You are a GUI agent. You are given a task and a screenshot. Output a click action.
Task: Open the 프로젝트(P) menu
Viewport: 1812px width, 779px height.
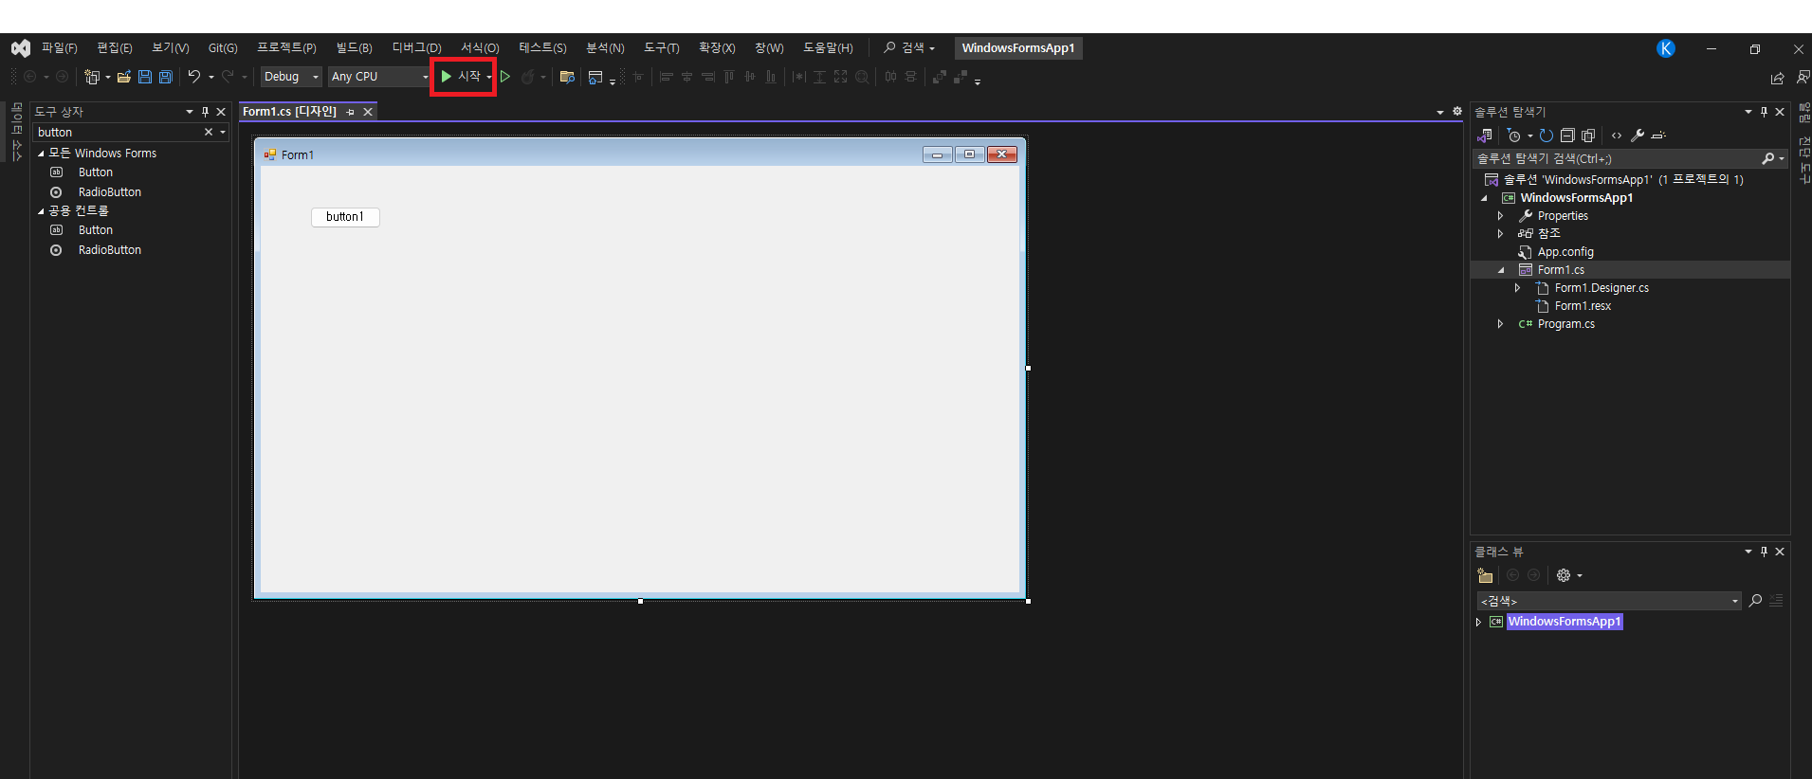coord(286,48)
